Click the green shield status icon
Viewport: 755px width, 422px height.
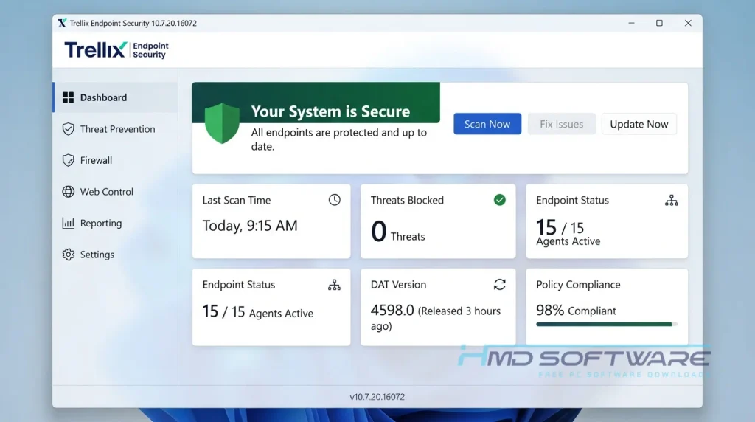(x=222, y=123)
